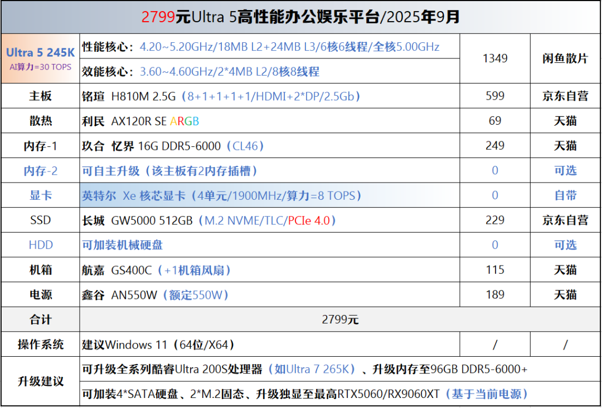This screenshot has width=602, height=408.
Task: Click the 自带 cell in the 显卡 row
Action: (565, 196)
